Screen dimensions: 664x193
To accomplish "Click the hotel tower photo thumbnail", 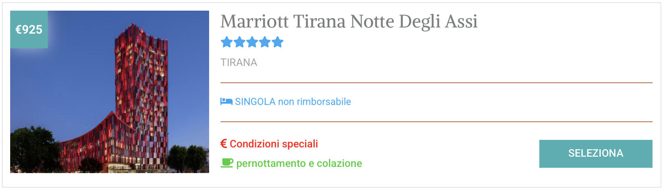I will (x=110, y=92).
